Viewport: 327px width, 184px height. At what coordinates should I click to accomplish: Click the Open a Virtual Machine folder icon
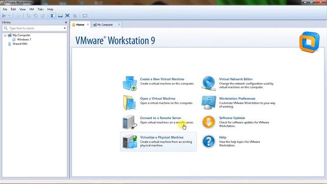(129, 102)
